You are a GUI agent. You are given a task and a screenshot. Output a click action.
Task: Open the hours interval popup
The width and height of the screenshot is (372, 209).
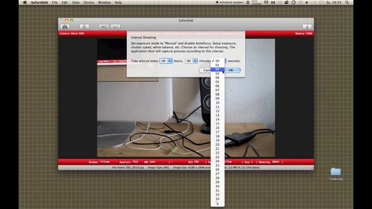click(x=166, y=61)
